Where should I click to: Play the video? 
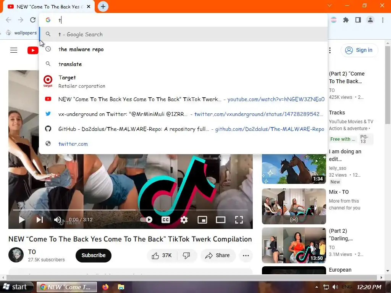point(22,219)
